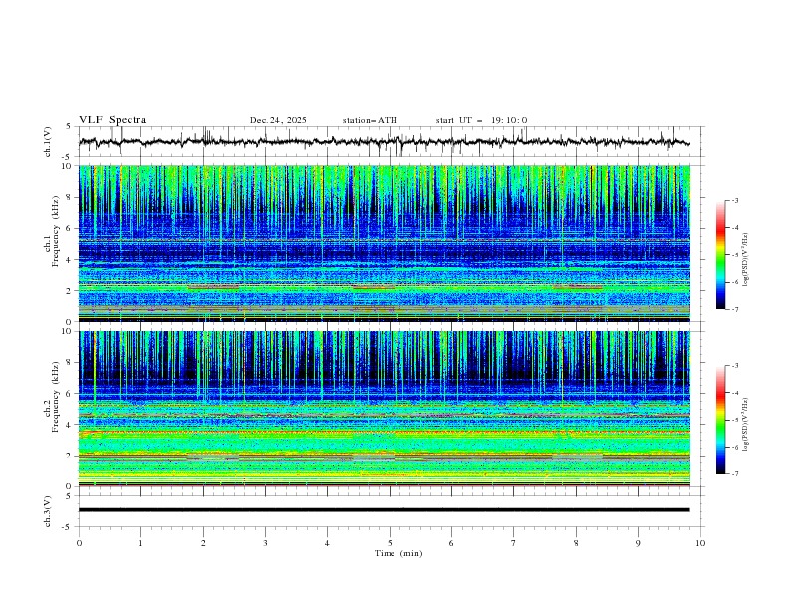Click the ch.1 spectrogram colorbar
The image size is (789, 610).
click(721, 254)
